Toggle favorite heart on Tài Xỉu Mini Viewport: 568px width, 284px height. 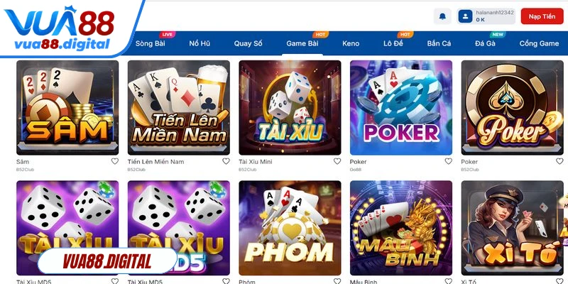(337, 161)
